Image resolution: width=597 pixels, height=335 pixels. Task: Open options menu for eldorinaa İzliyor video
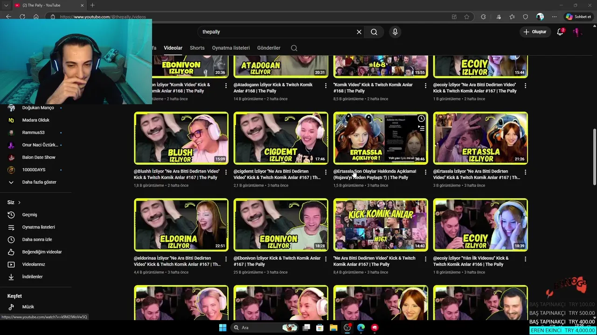point(226,259)
